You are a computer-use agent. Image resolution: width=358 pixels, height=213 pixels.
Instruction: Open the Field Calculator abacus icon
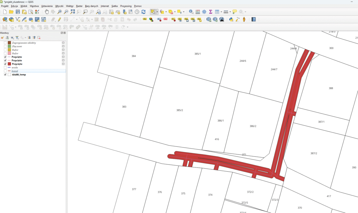pyautogui.click(x=198, y=12)
